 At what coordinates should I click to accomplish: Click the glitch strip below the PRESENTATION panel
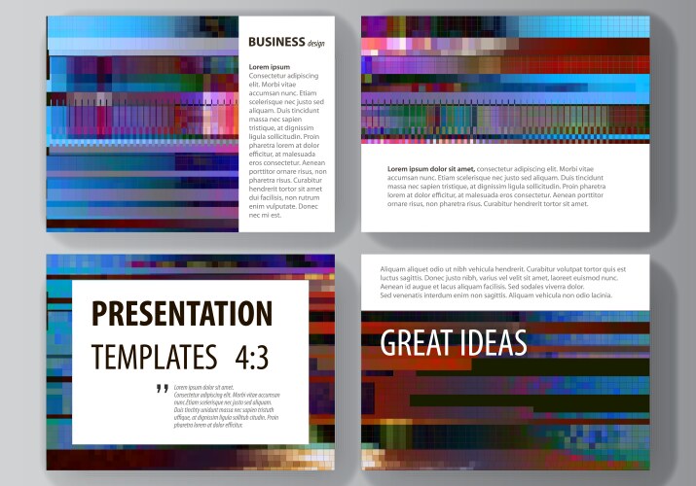tap(190, 457)
